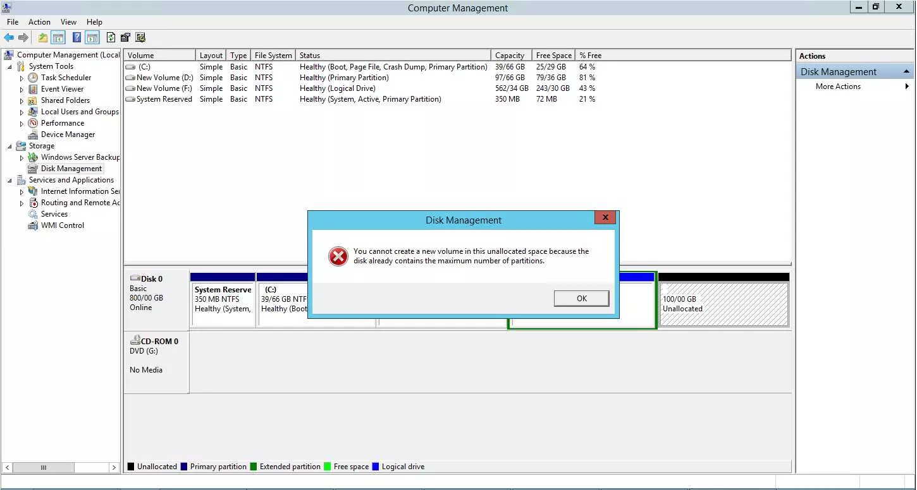
Task: Click the blue Help question mark icon
Action: pos(77,38)
